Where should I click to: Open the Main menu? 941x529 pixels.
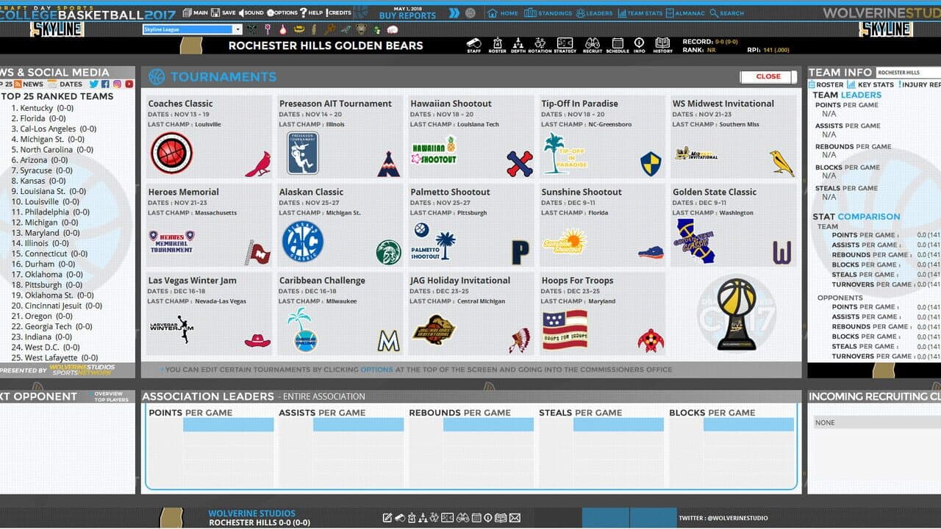195,12
